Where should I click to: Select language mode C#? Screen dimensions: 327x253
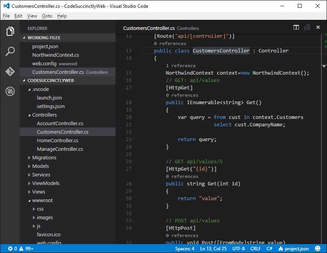269,249
